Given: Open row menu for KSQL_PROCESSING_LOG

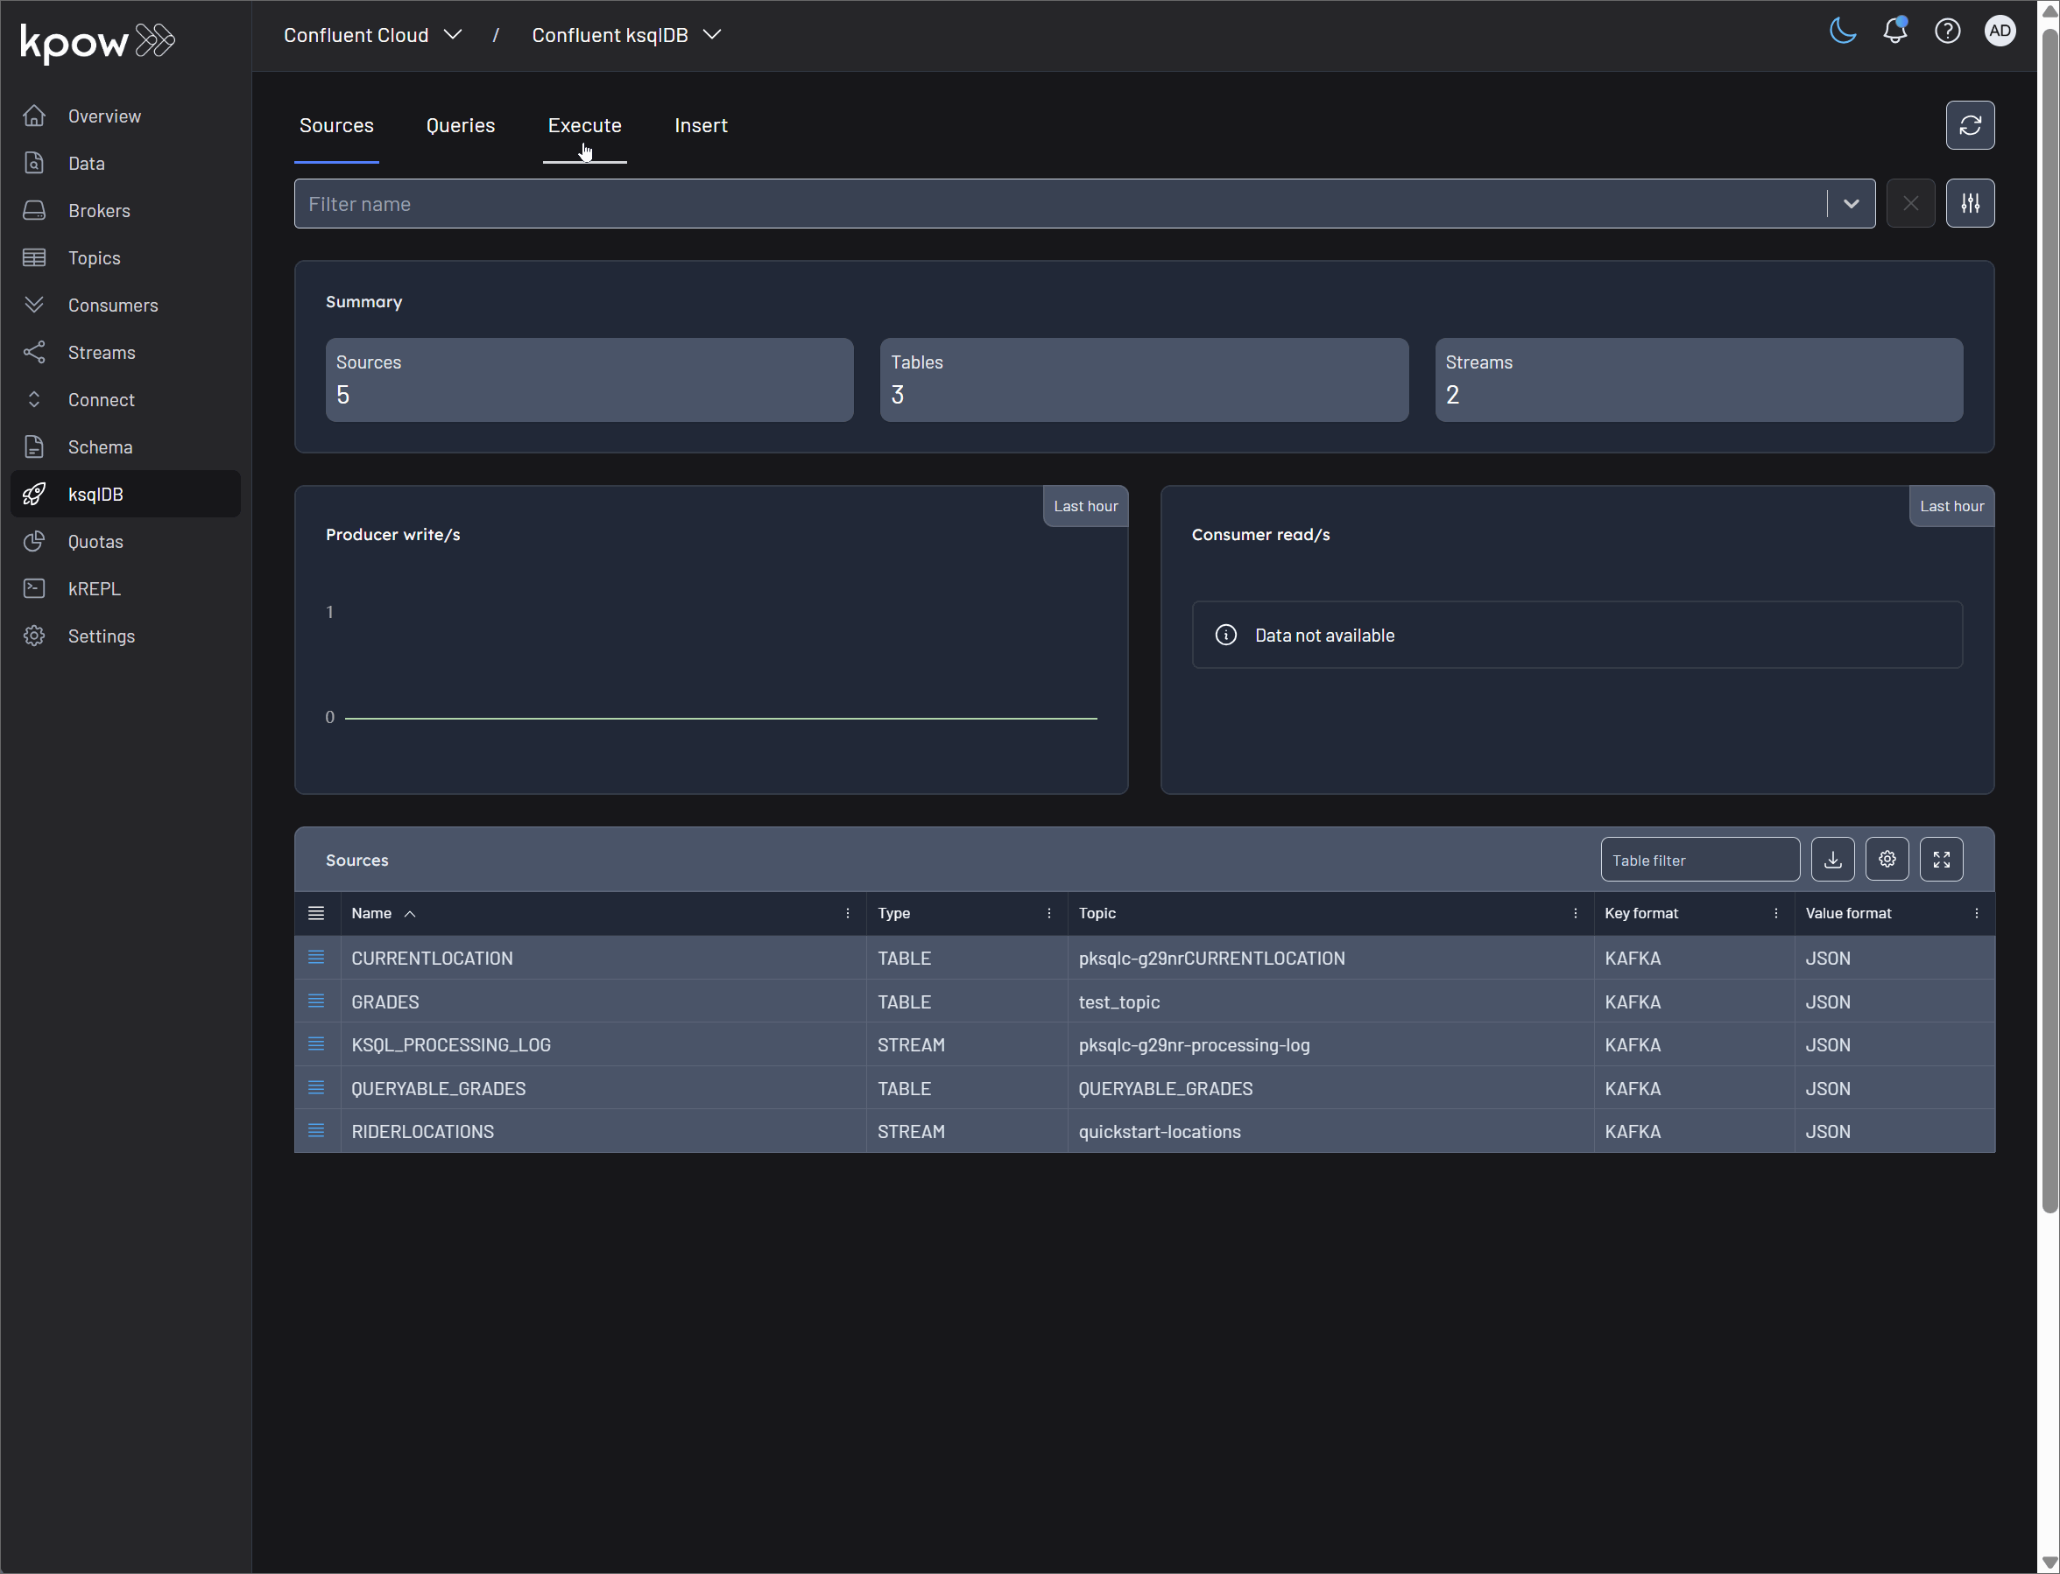Looking at the screenshot, I should coord(317,1044).
